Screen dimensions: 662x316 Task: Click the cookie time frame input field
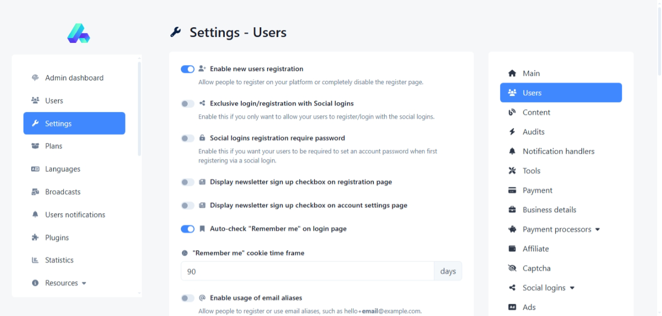(x=307, y=272)
